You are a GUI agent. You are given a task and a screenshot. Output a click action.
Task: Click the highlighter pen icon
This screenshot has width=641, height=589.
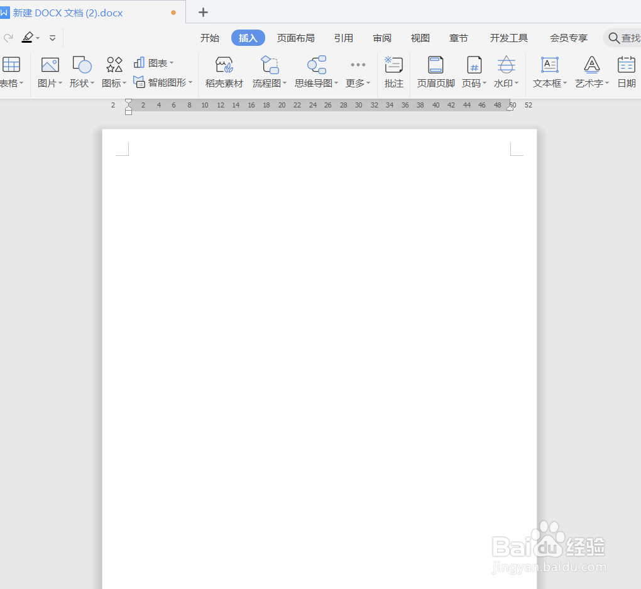coord(28,38)
